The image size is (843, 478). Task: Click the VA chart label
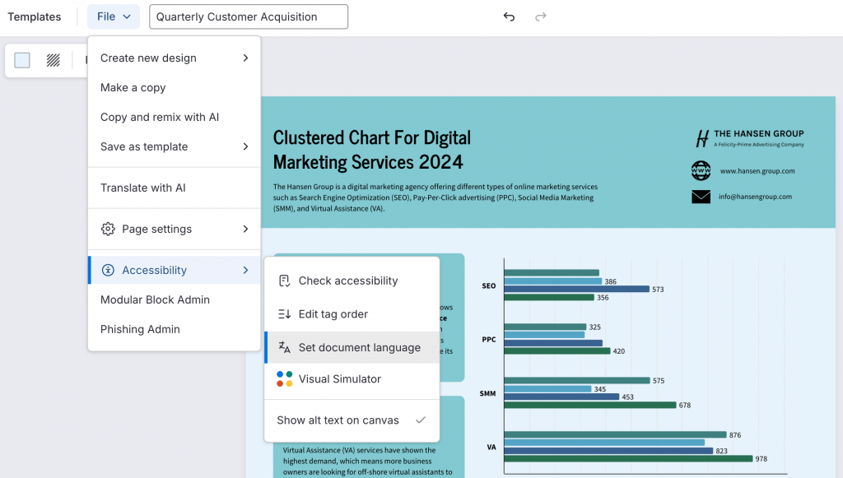coord(491,447)
